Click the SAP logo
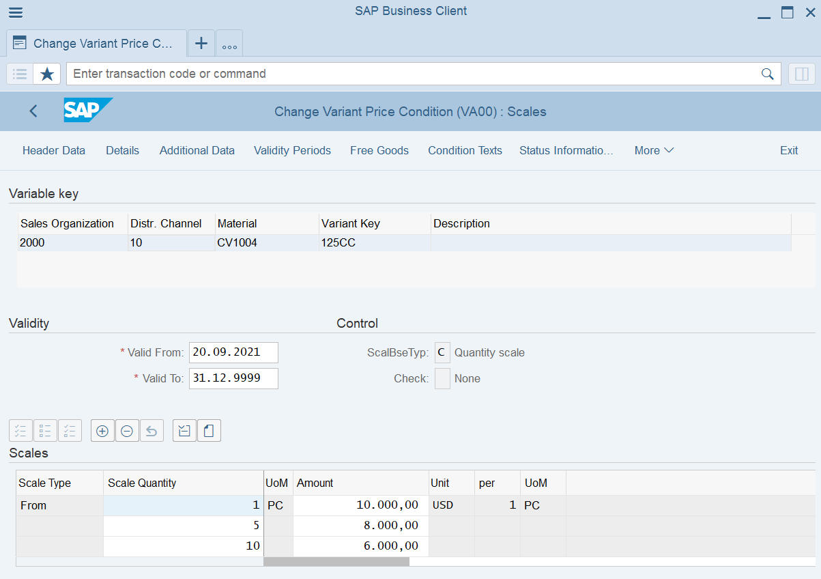 click(88, 111)
